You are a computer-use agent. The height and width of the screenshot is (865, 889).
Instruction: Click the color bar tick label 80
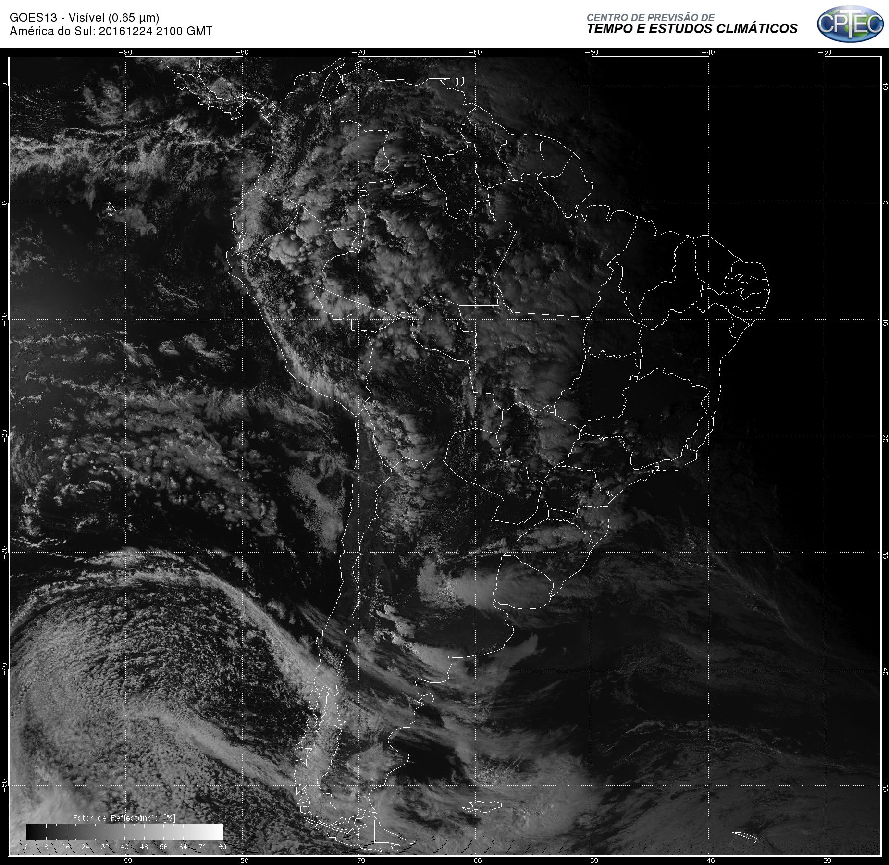click(222, 847)
